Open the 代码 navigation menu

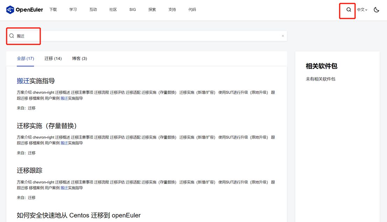coord(192,10)
